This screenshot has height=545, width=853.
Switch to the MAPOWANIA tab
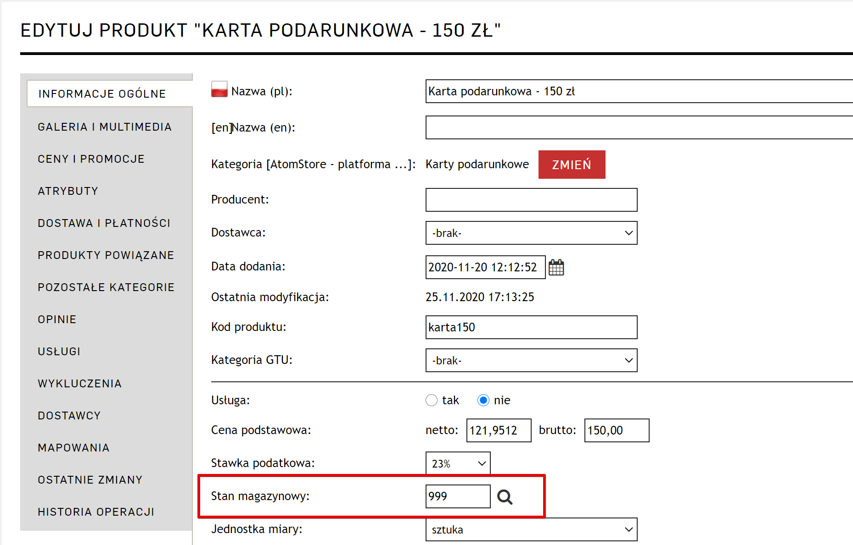(x=73, y=448)
